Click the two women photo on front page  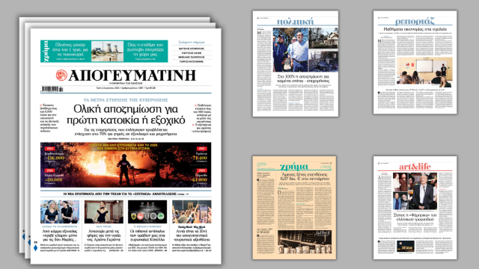(x=60, y=212)
